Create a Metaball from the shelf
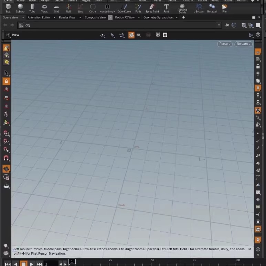This screenshot has height=266, width=266. pos(212,9)
